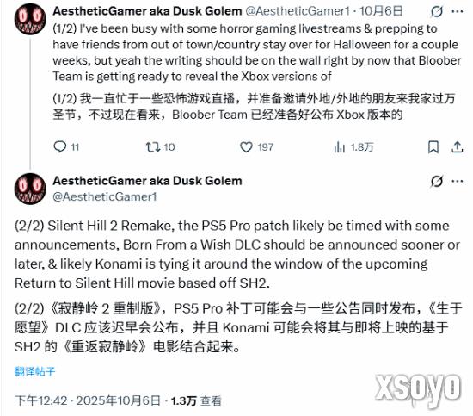Open the first tweet's avatar profile picture
Screen dimensions: 473x416
tap(30, 19)
